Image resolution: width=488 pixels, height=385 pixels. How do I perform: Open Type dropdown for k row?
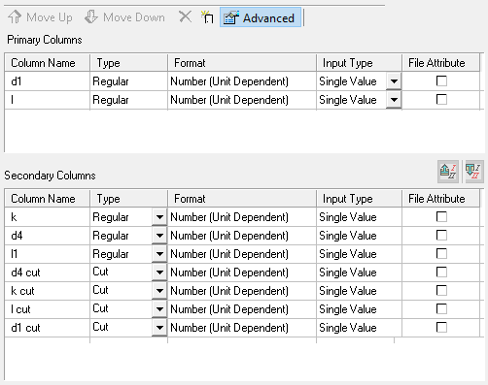tap(159, 217)
